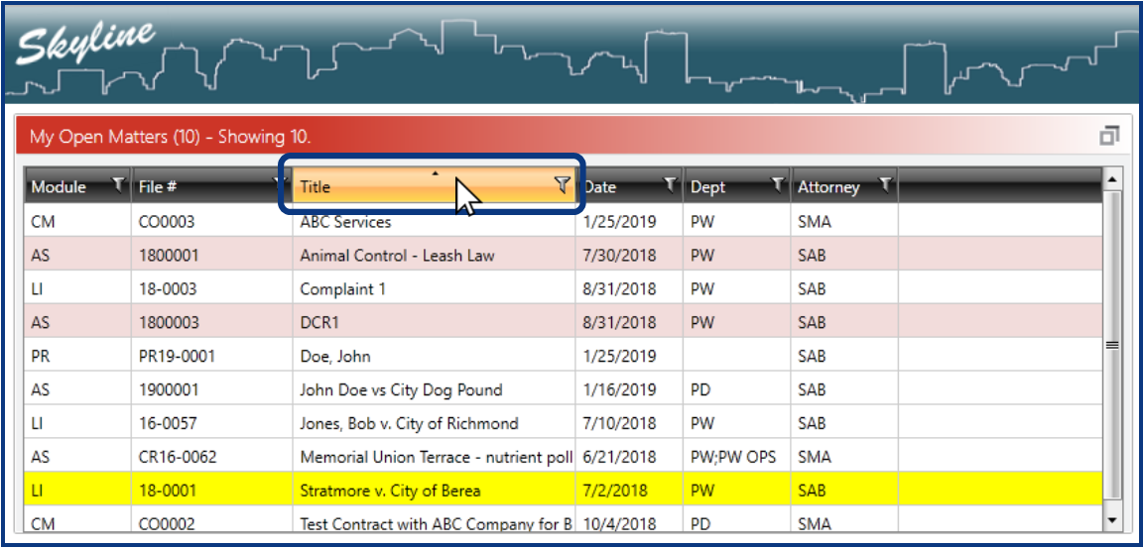This screenshot has width=1144, height=548.
Task: Select file number 1800001
Action: tap(169, 255)
